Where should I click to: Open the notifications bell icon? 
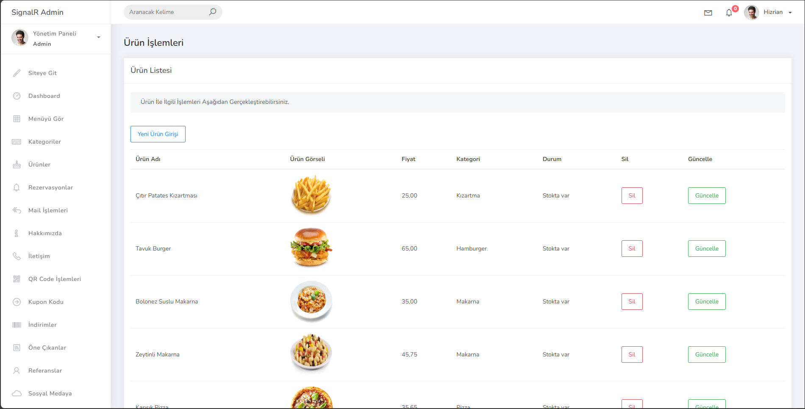[729, 13]
